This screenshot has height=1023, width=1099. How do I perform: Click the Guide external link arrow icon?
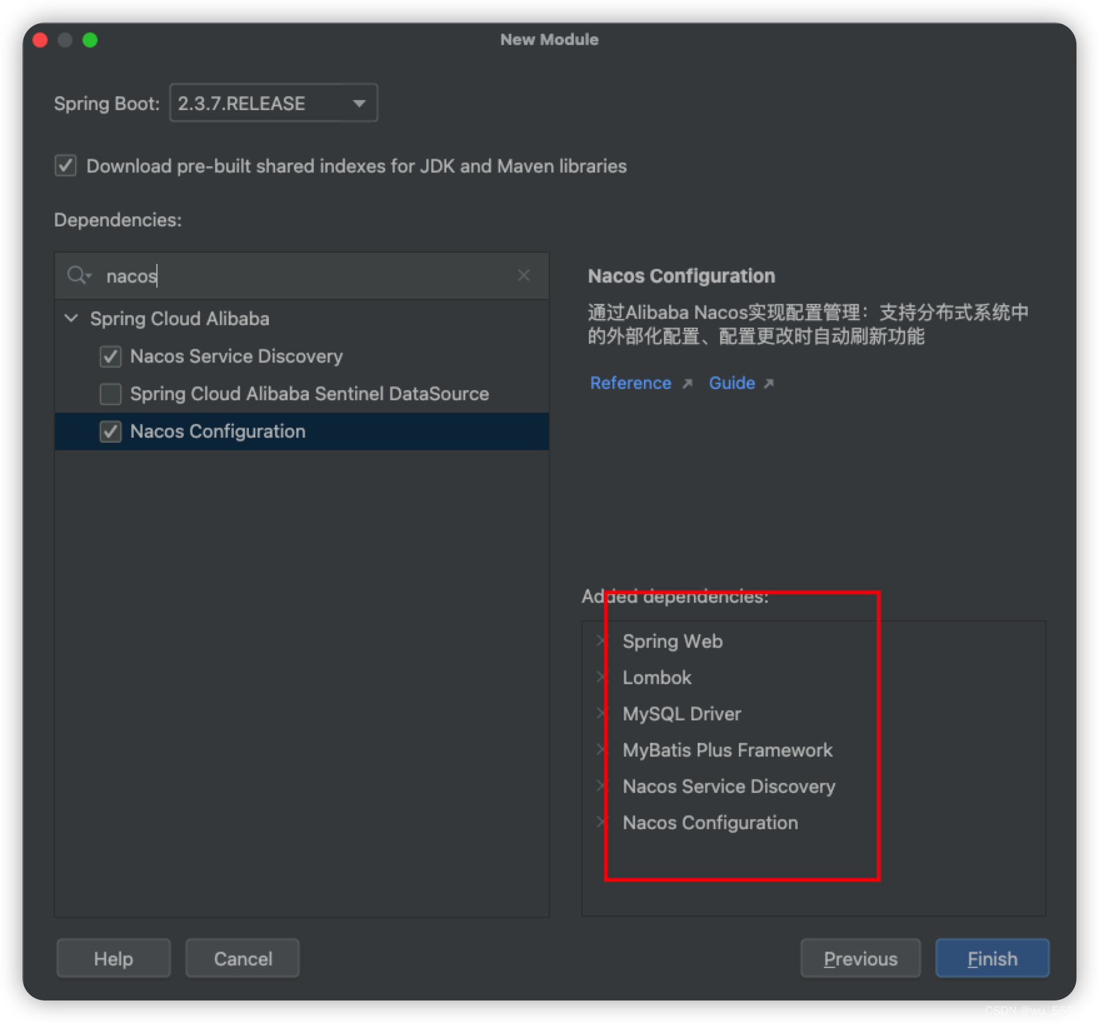click(x=769, y=383)
